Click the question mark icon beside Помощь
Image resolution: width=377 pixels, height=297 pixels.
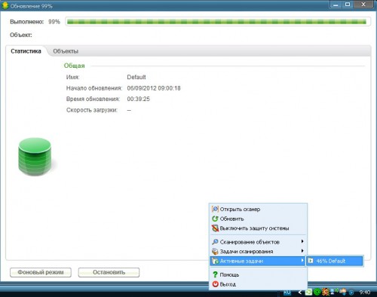215,274
